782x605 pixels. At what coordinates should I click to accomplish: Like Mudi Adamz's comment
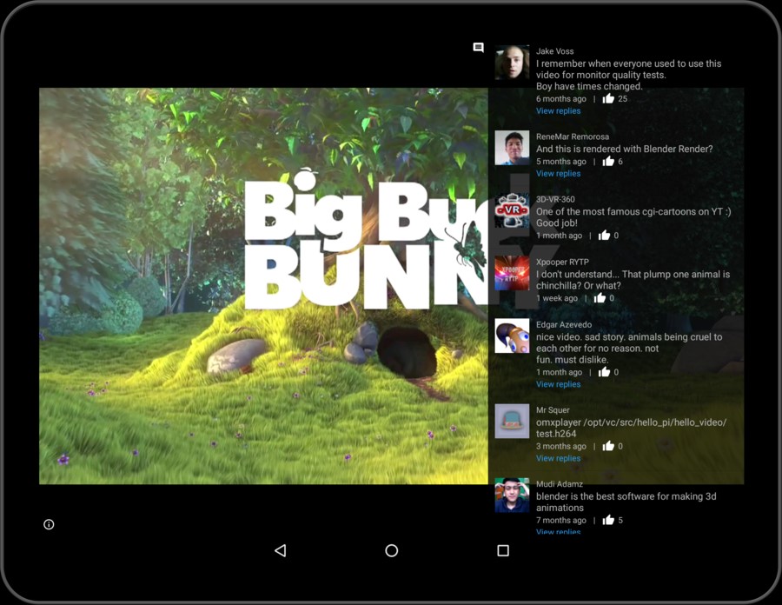[x=608, y=520]
